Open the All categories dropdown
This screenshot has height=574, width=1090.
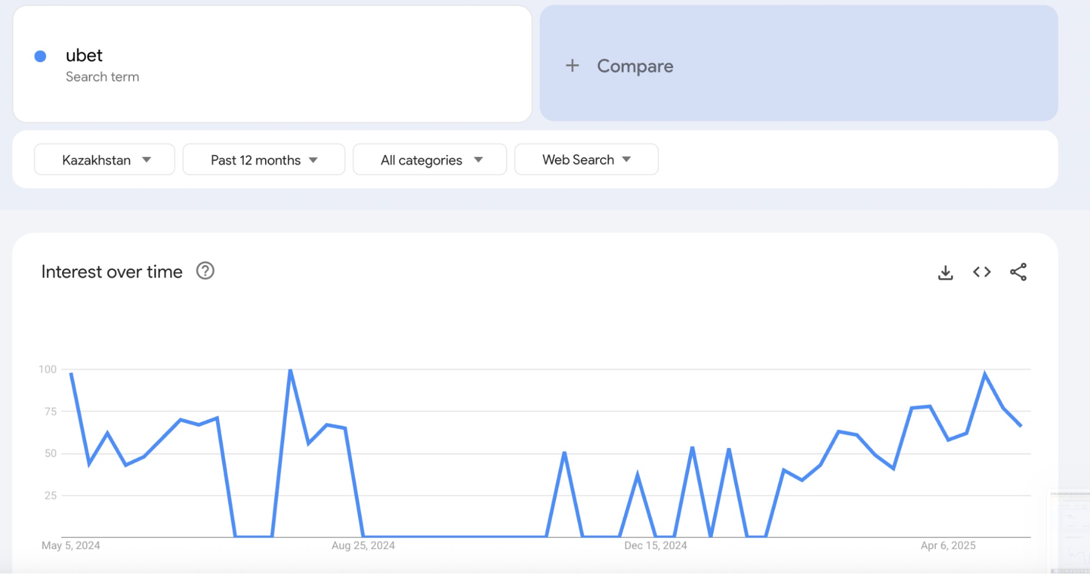click(430, 160)
